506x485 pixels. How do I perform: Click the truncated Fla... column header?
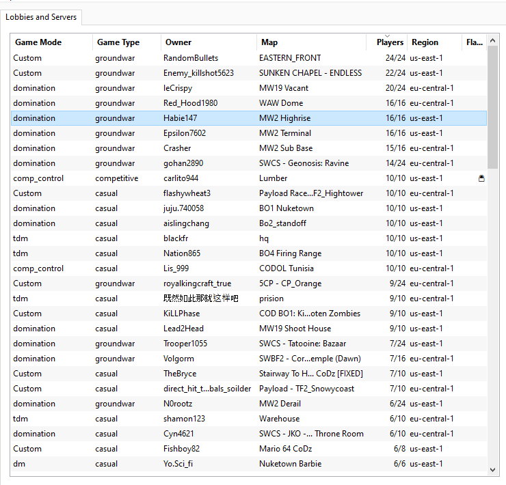point(475,42)
